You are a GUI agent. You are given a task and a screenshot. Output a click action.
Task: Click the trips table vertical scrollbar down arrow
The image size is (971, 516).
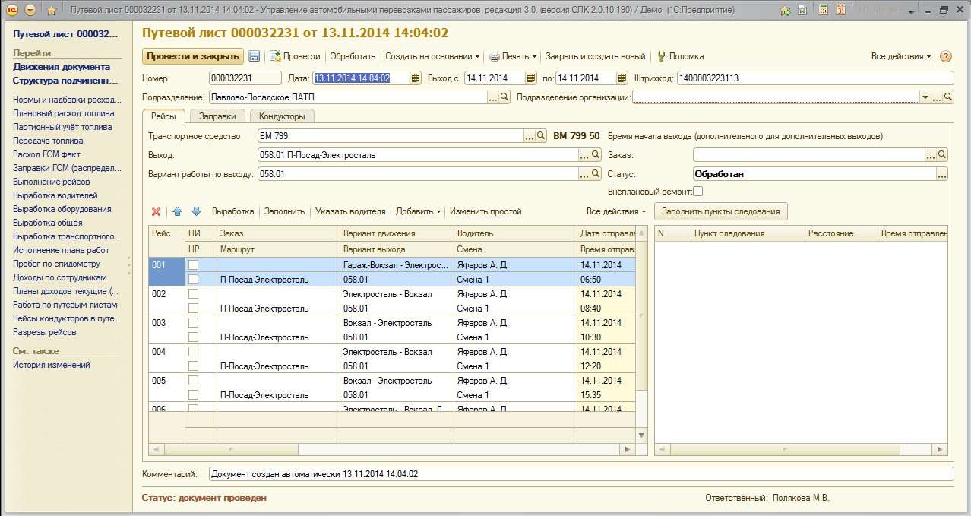641,435
